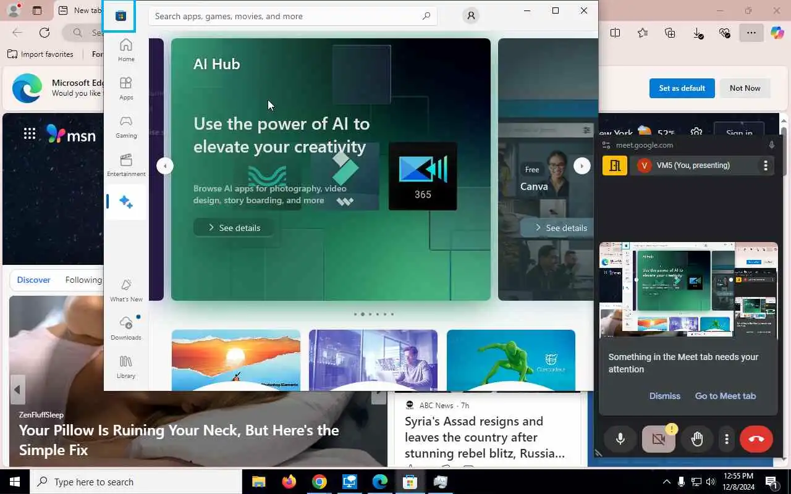The height and width of the screenshot is (494, 791).
Task: Open Edge browser essentials heart icon
Action: [x=724, y=33]
